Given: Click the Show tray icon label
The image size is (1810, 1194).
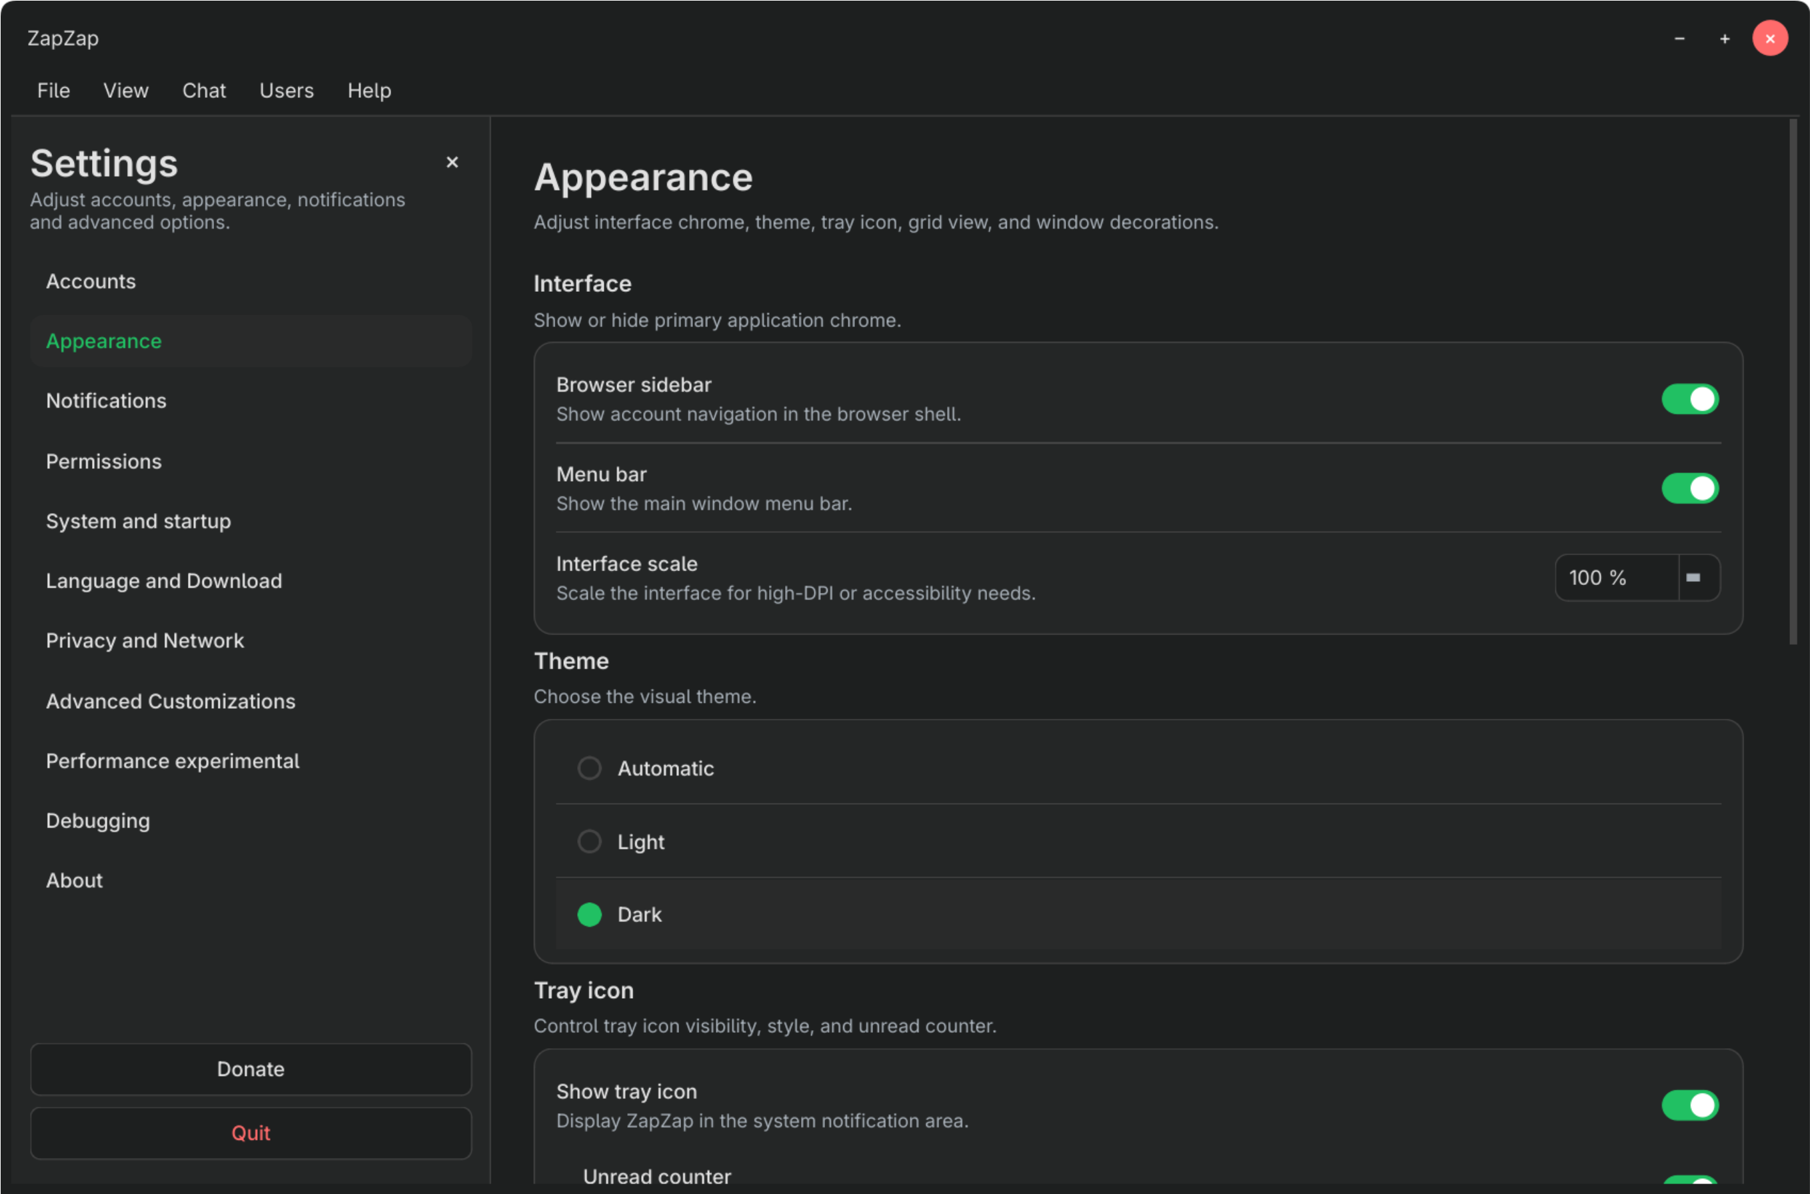Looking at the screenshot, I should click(x=626, y=1091).
